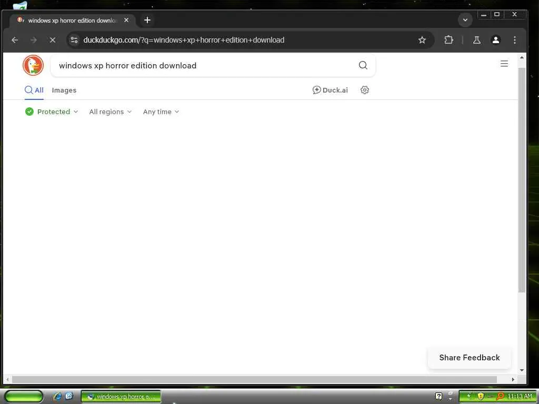Click the DuckDuckGo logo
Image resolution: width=539 pixels, height=404 pixels.
[33, 65]
